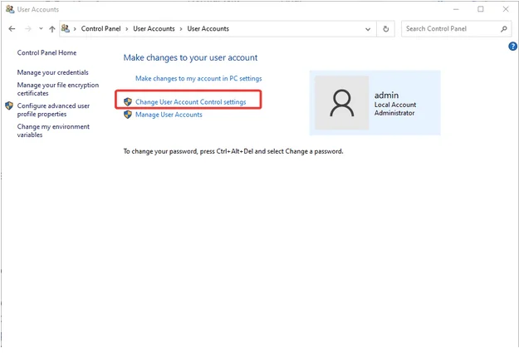
Task: Click the Local Account label
Action: [395, 105]
